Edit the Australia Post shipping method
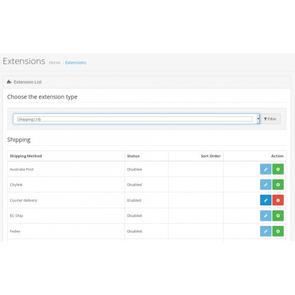 (265, 169)
